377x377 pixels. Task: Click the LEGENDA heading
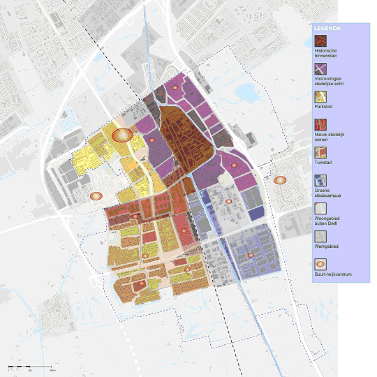[x=327, y=29]
